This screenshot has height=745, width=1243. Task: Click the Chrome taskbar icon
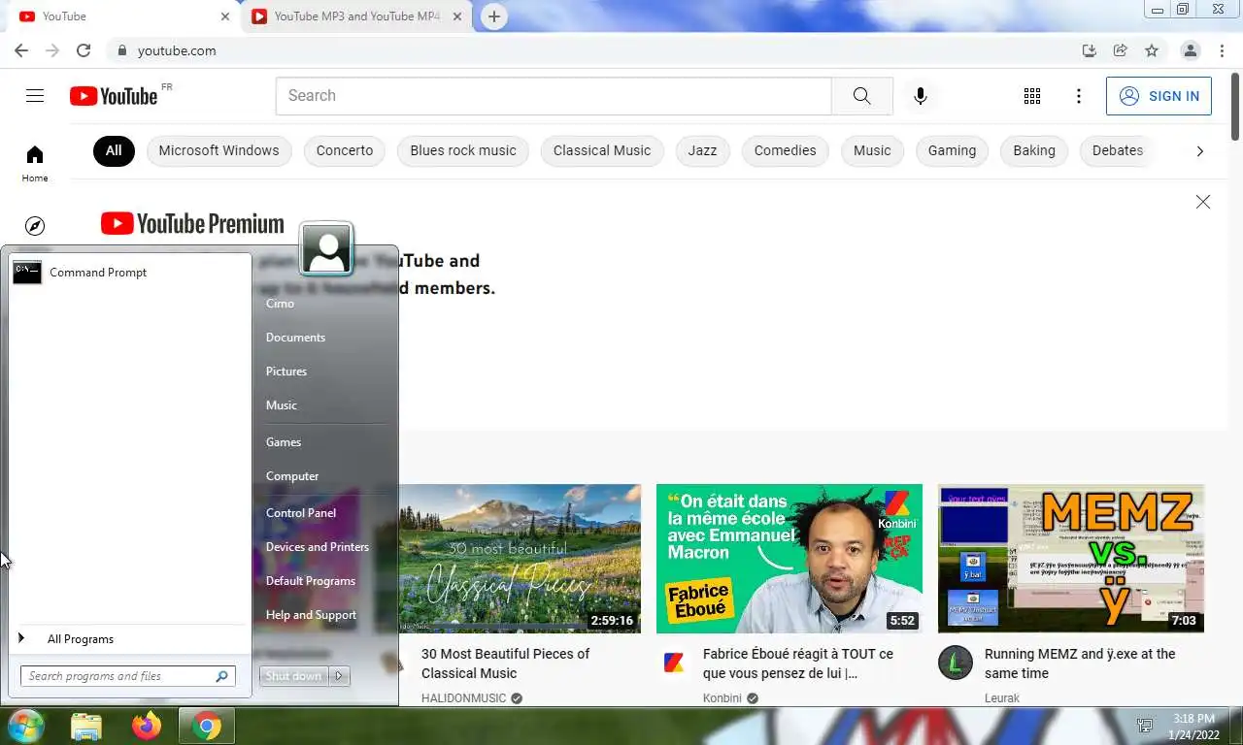point(207,726)
